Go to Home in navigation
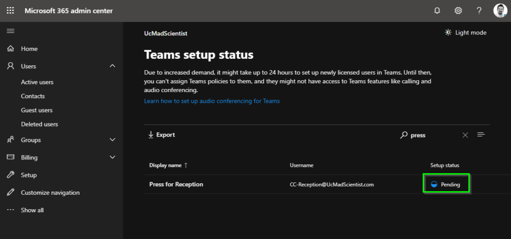The height and width of the screenshot is (239, 511). click(29, 49)
